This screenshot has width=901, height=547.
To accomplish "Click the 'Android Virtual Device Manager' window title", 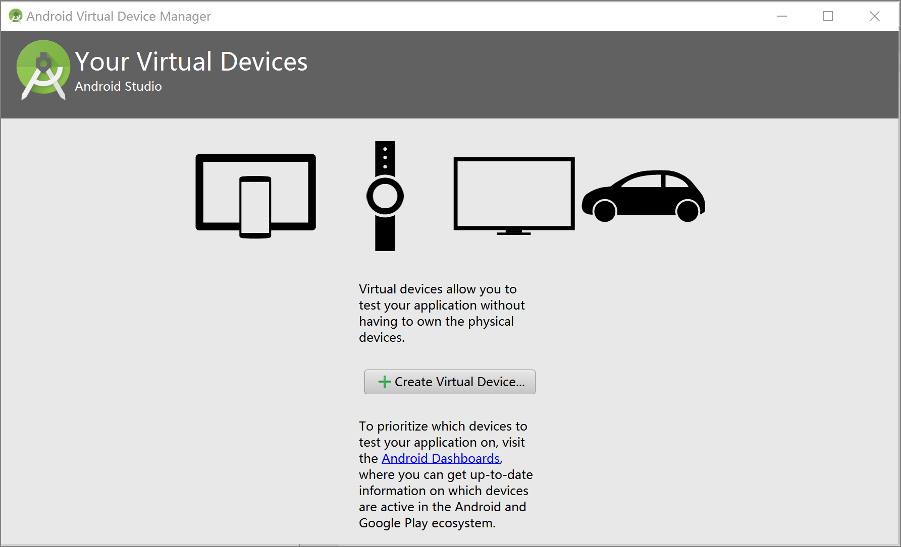I will point(119,16).
